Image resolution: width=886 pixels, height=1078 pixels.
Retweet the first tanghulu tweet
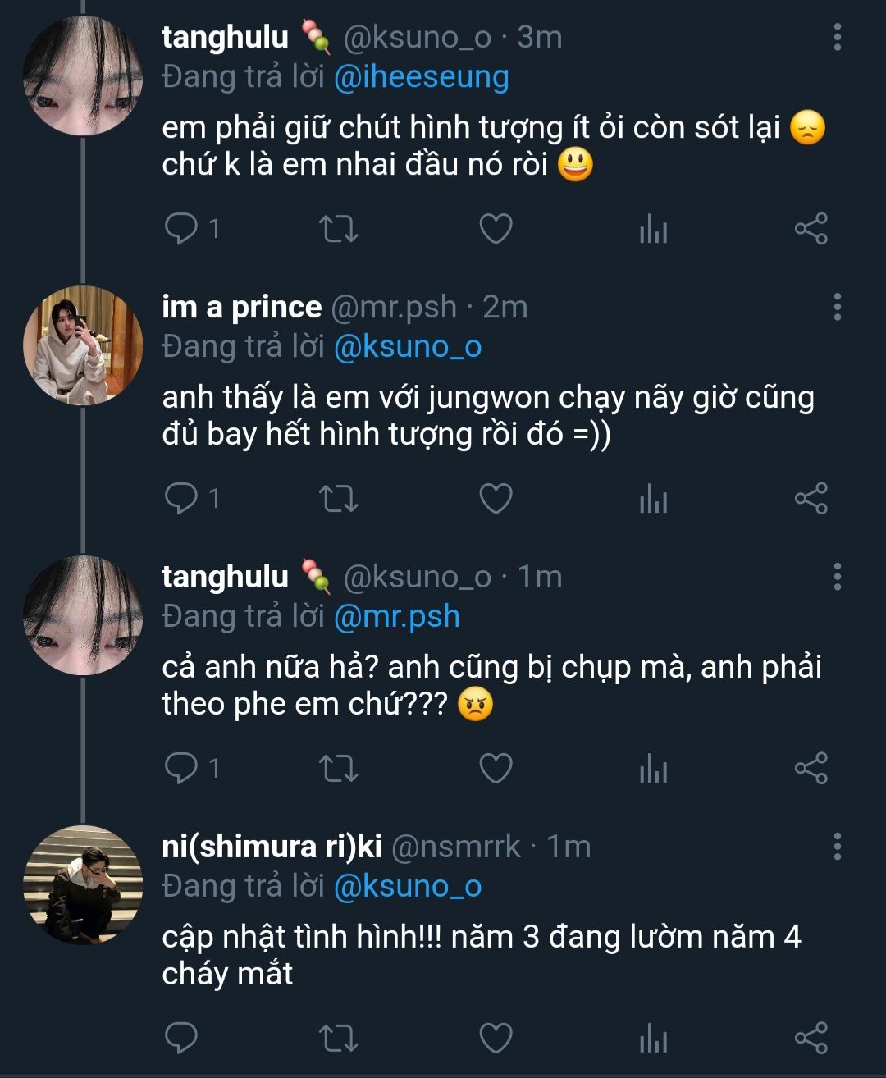click(x=338, y=228)
